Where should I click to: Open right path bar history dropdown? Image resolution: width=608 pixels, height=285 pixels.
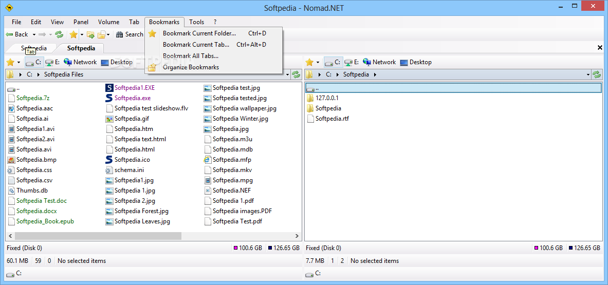coord(587,74)
